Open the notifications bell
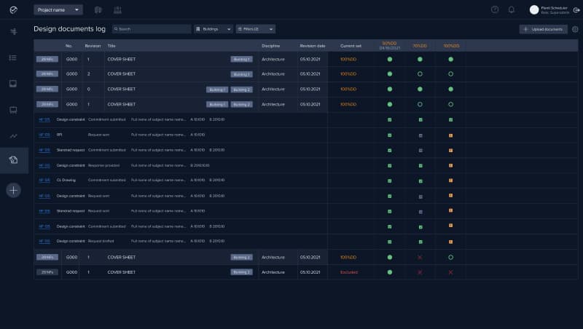583x329 pixels. pyautogui.click(x=512, y=9)
